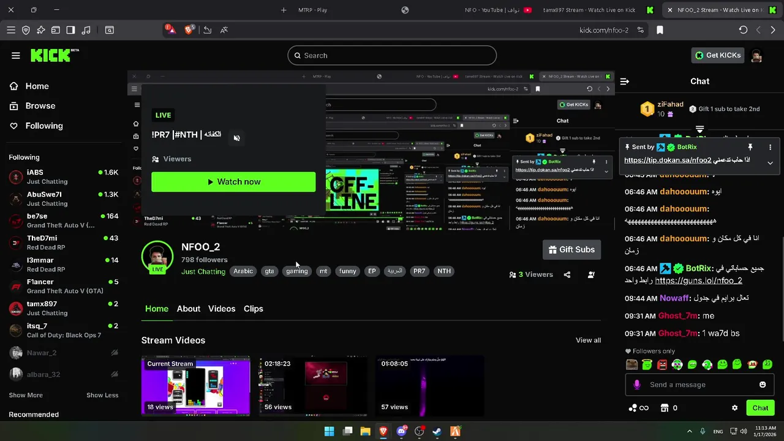Open the playlist music note icon
784x441 pixels.
(86, 30)
